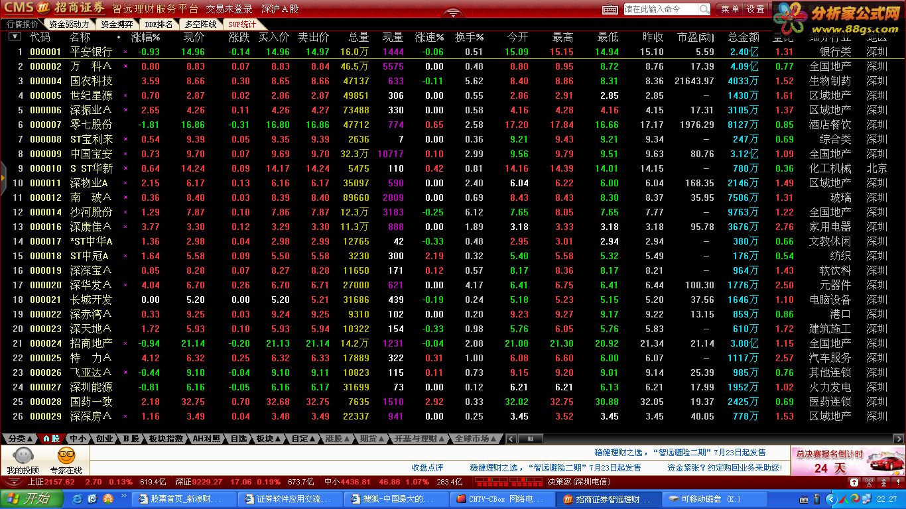The height and width of the screenshot is (509, 906).
Task: Click 总决赛报名倒计时 banner
Action: click(x=848, y=461)
